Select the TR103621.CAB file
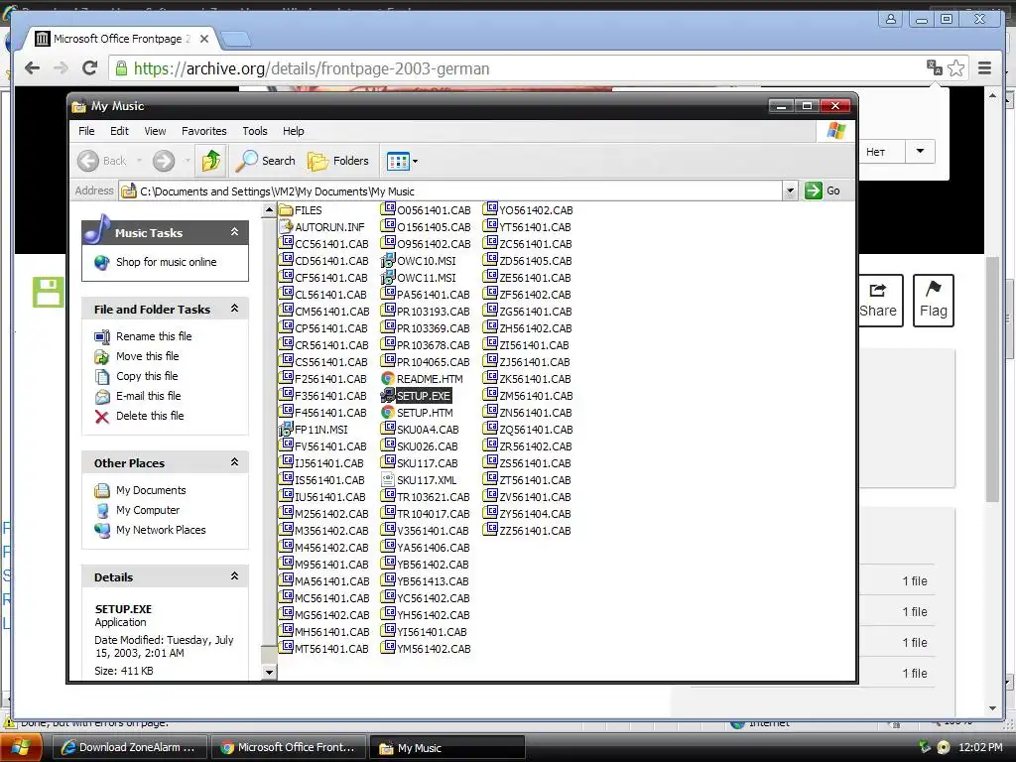The image size is (1016, 762). [x=425, y=497]
